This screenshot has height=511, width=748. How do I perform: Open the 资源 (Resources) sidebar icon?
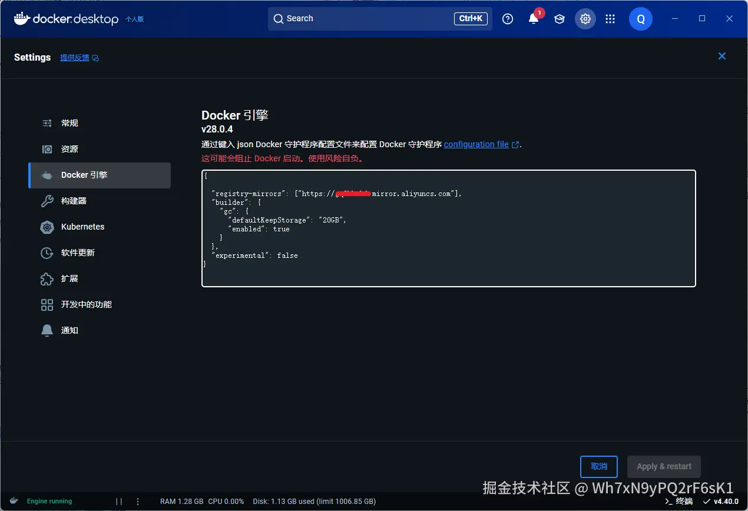[x=47, y=149]
